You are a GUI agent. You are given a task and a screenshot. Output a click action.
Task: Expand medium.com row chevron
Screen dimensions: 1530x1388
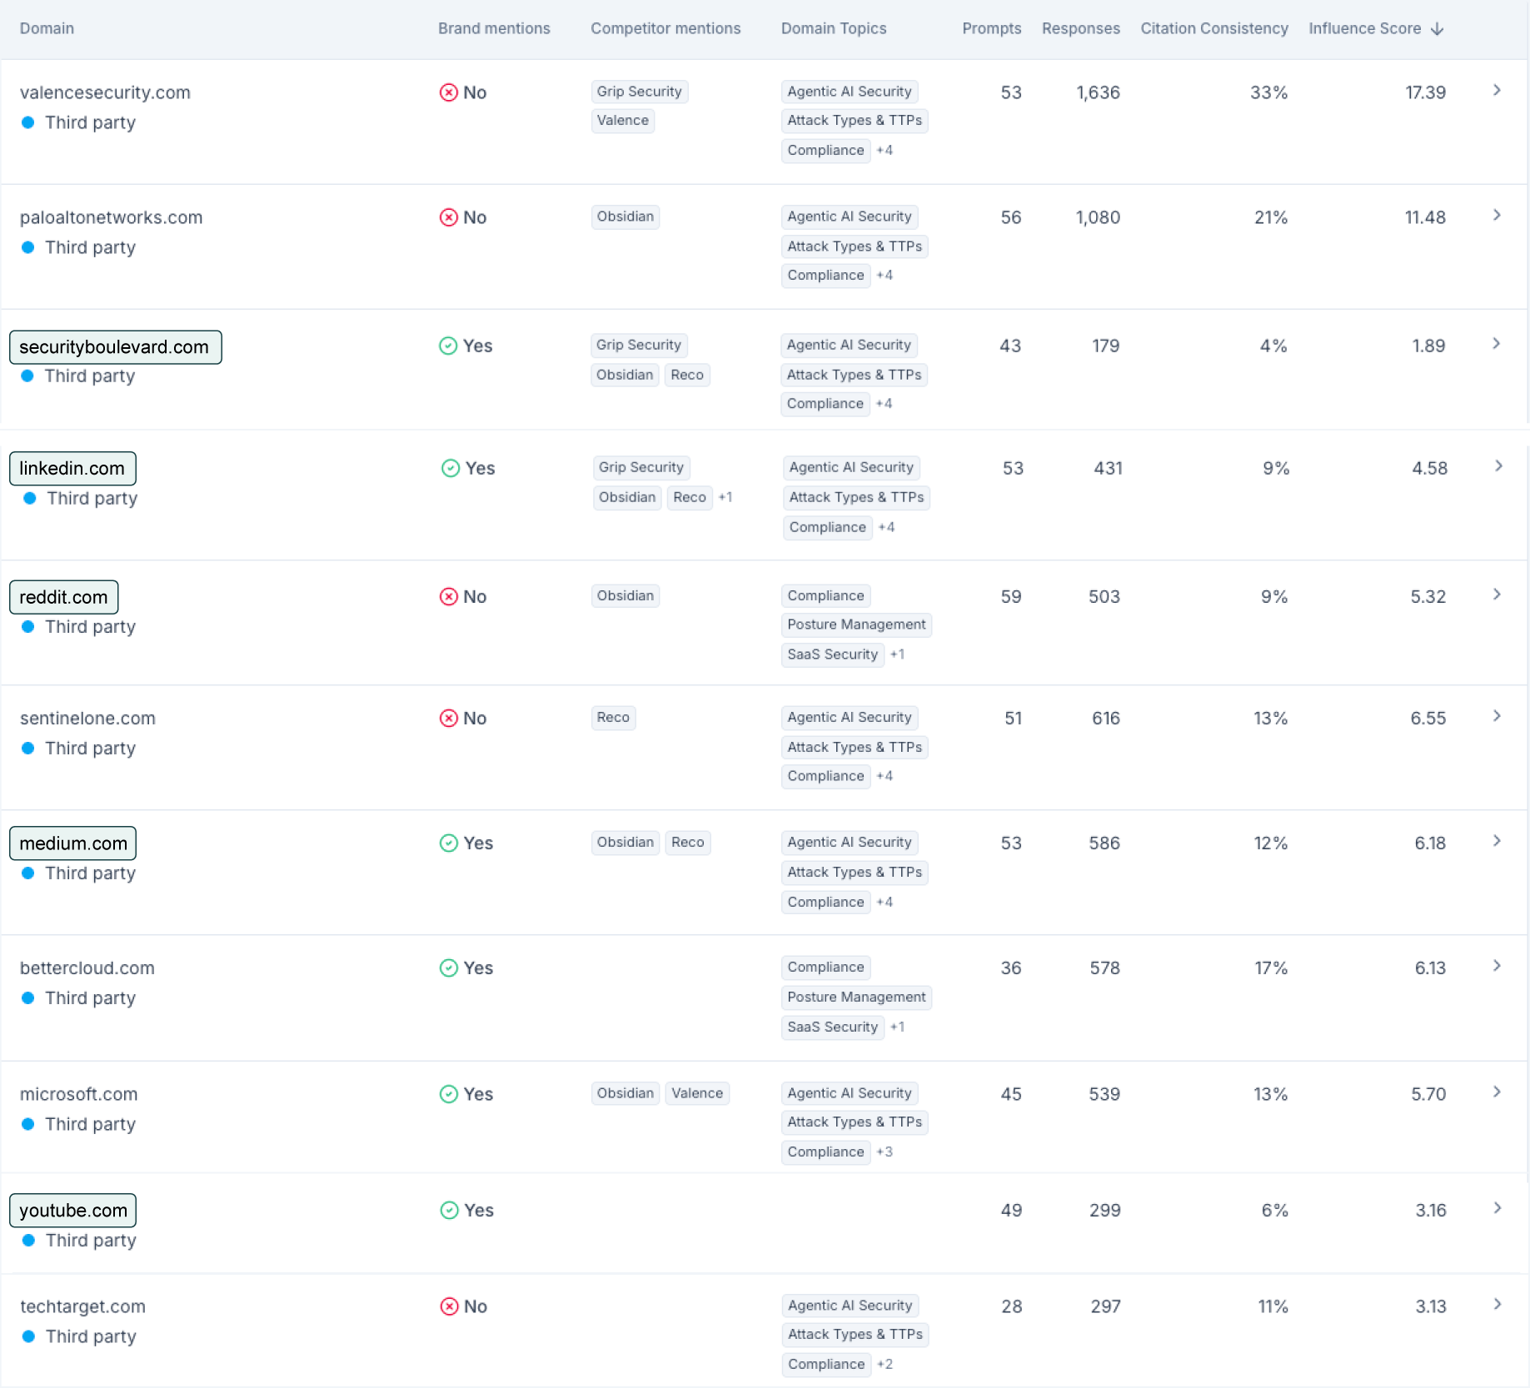pos(1497,840)
